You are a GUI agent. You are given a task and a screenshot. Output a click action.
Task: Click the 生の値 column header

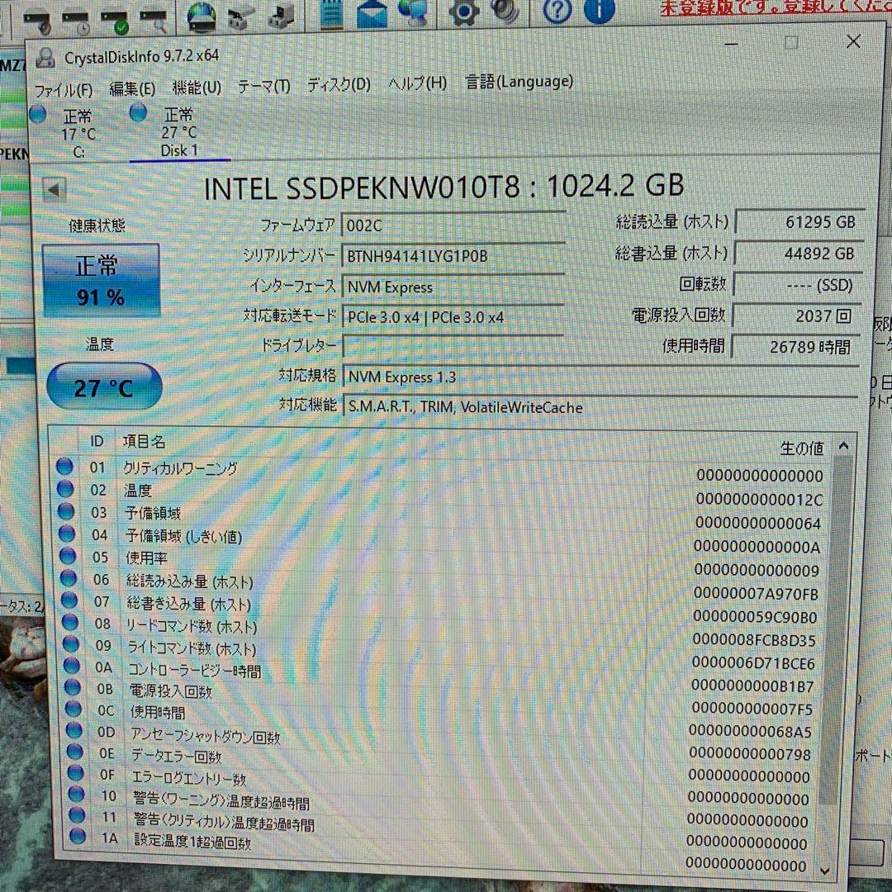[801, 448]
